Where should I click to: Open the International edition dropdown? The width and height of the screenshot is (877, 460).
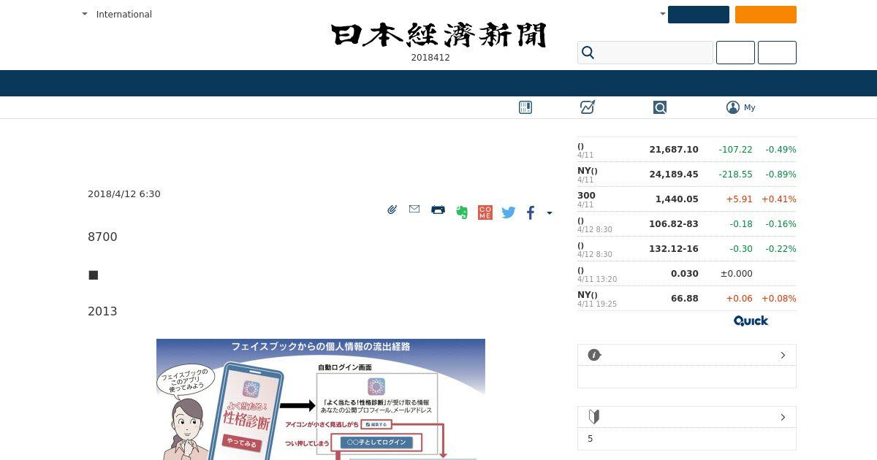coord(117,15)
